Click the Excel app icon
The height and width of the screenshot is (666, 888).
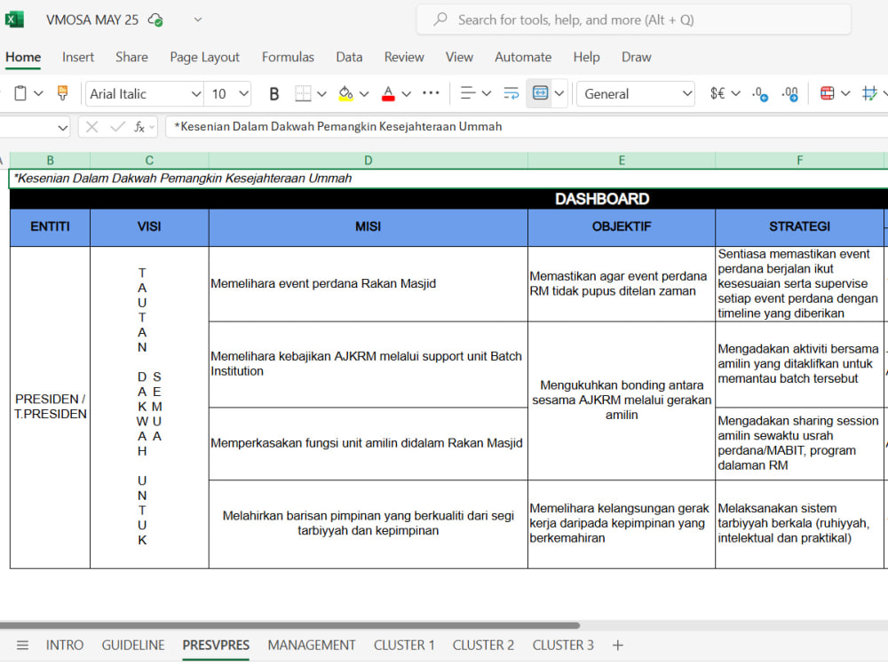pyautogui.click(x=13, y=20)
